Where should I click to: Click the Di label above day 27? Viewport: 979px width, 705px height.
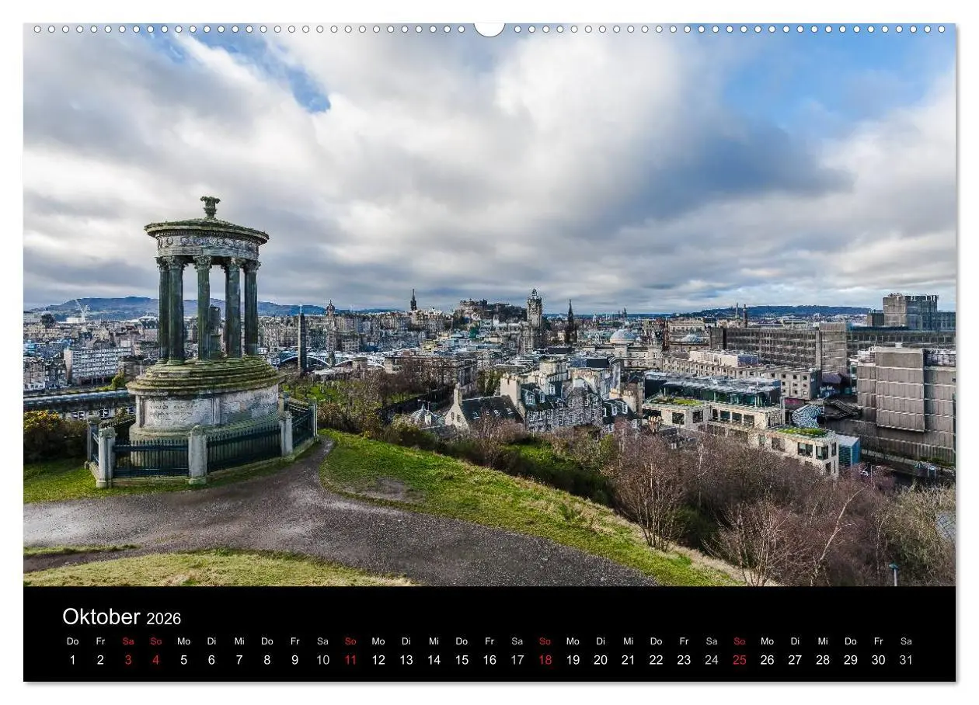point(795,641)
